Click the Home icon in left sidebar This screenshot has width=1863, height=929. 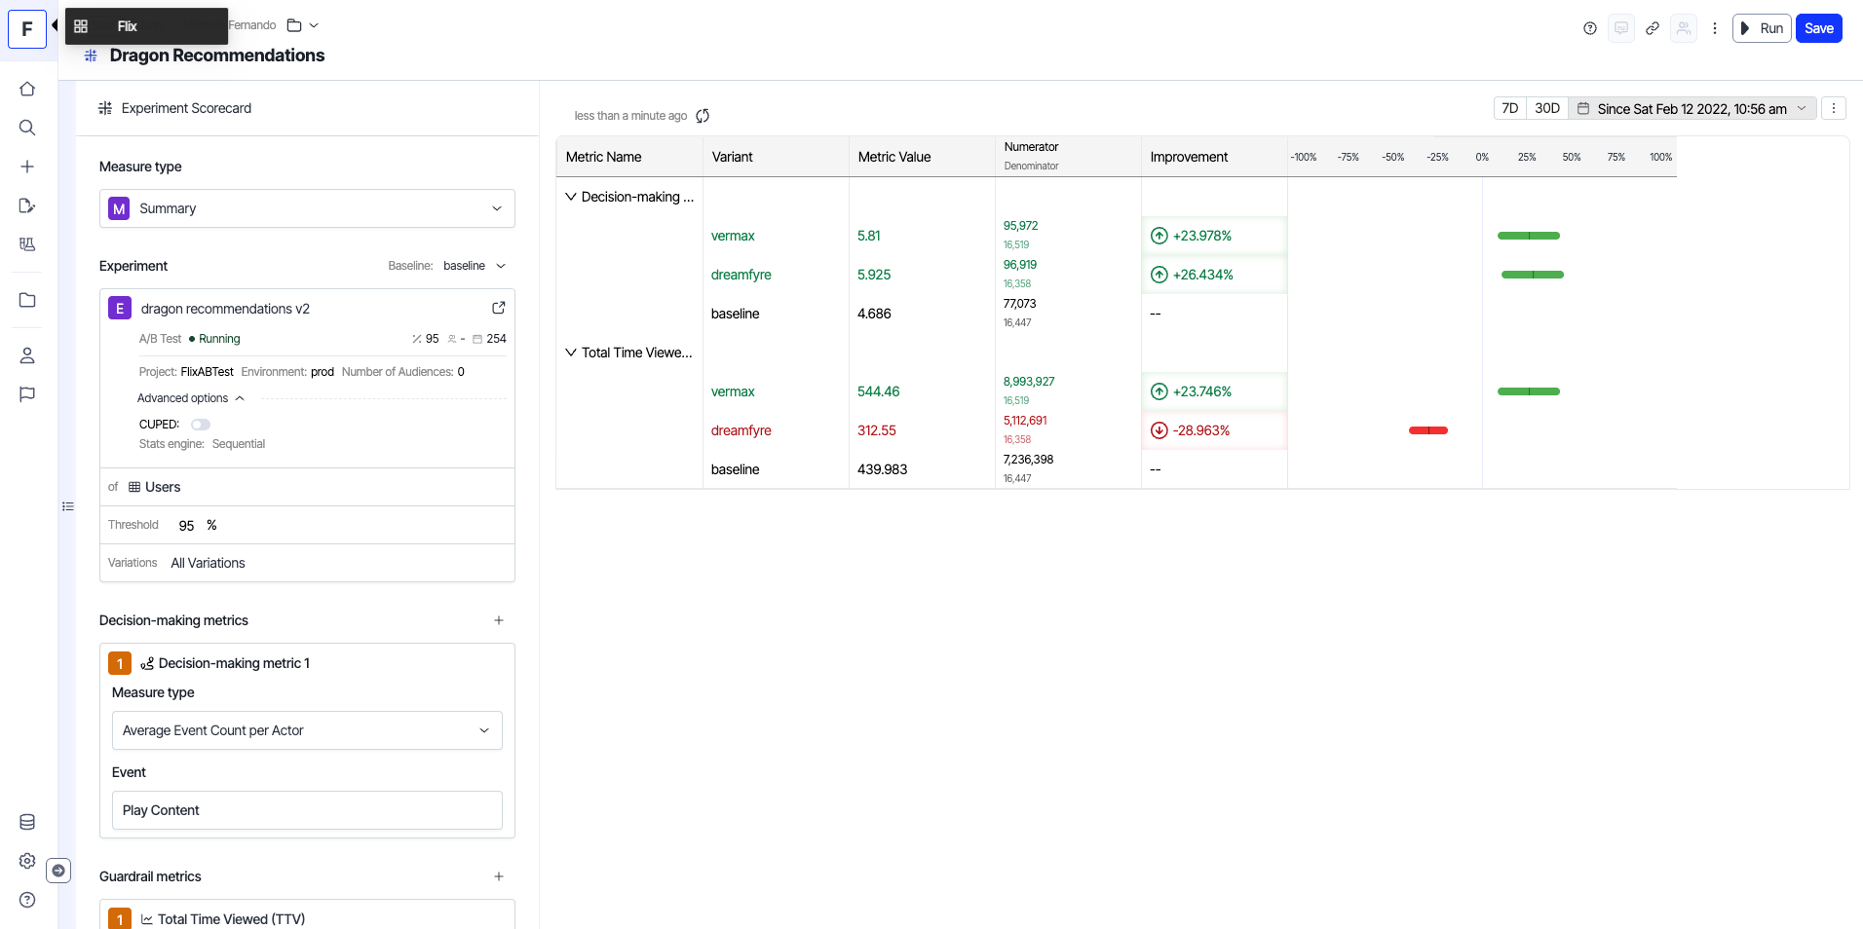pos(27,89)
